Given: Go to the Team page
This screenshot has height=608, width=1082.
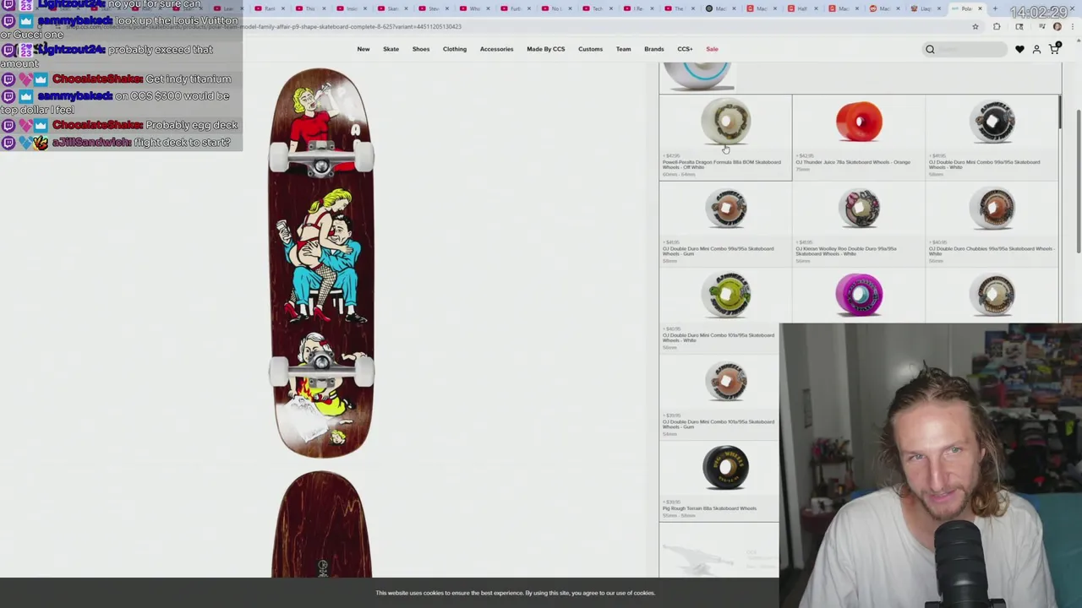Looking at the screenshot, I should pyautogui.click(x=623, y=49).
